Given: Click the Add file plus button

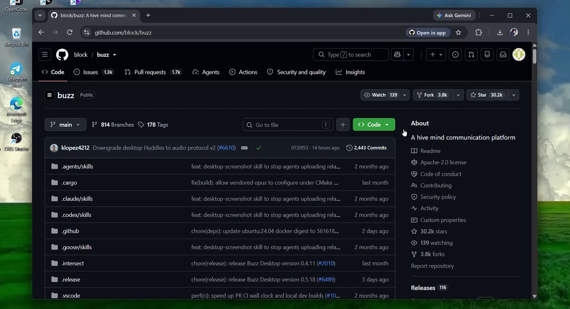Looking at the screenshot, I should click(x=343, y=125).
